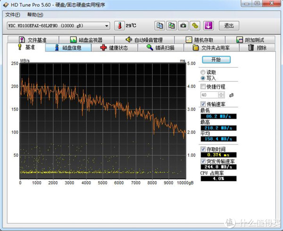Save screenshot with camera icon
This screenshot has height=231, width=283.
(x=183, y=25)
